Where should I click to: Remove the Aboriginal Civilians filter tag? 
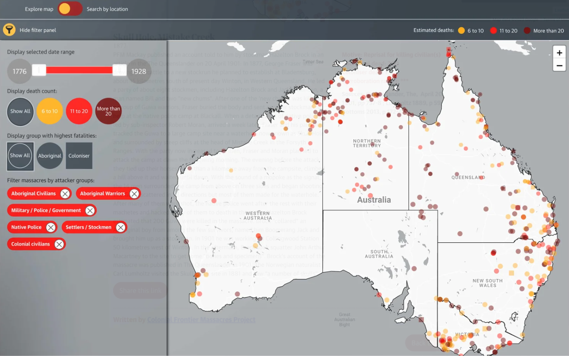[65, 194]
